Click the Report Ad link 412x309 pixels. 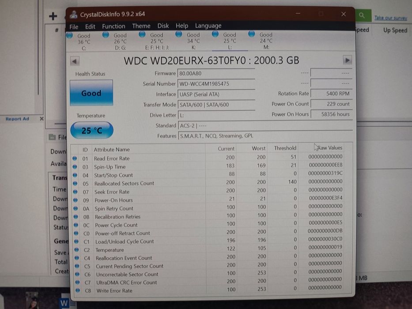click(x=17, y=119)
